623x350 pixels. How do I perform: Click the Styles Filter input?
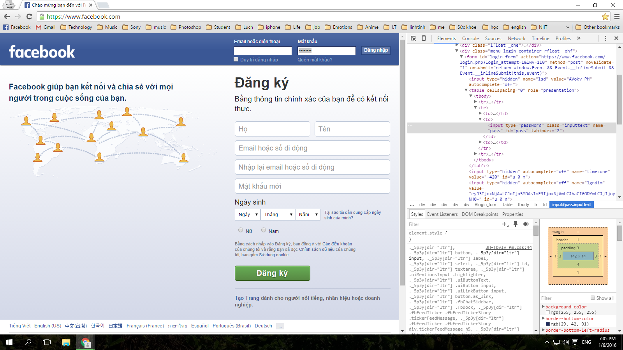tap(454, 224)
